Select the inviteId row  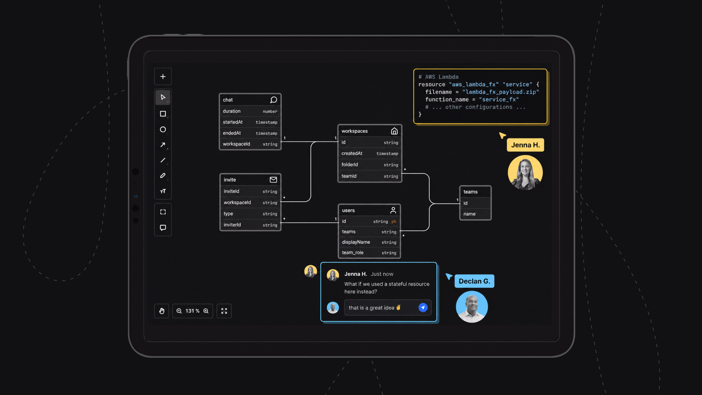coord(250,191)
